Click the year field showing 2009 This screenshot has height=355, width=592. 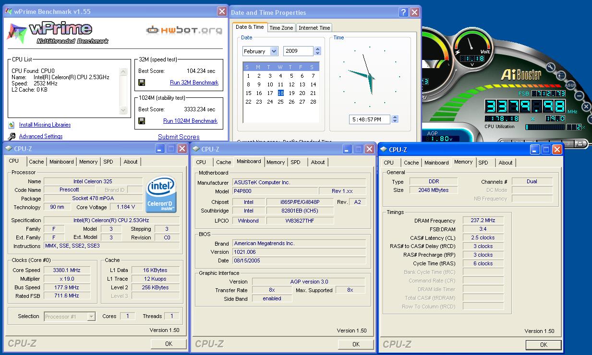(x=298, y=51)
